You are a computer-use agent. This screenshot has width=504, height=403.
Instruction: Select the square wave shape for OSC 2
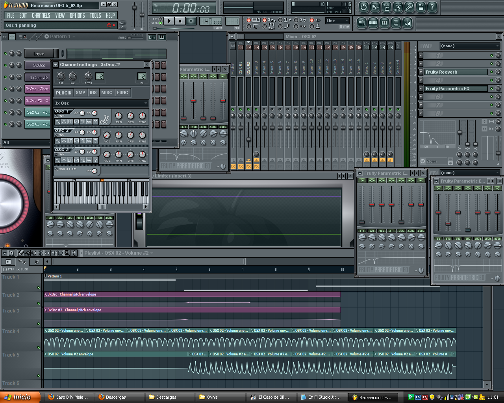click(70, 141)
